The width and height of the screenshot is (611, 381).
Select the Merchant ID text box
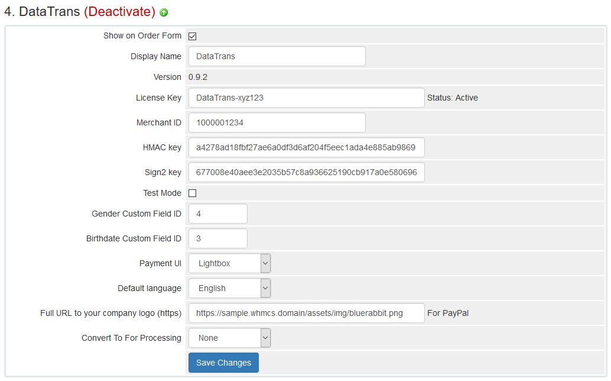pos(277,122)
